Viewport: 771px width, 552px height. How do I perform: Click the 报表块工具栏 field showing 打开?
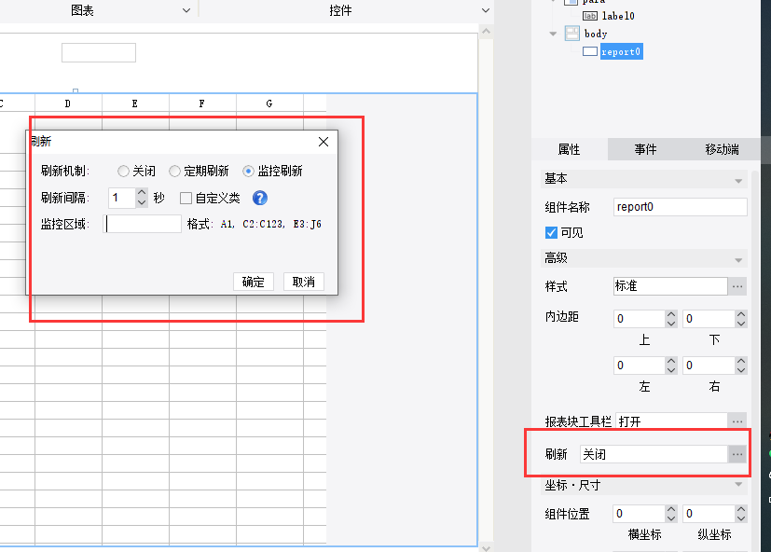pos(671,421)
